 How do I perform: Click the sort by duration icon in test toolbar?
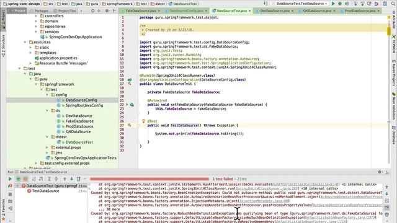coord(41,179)
